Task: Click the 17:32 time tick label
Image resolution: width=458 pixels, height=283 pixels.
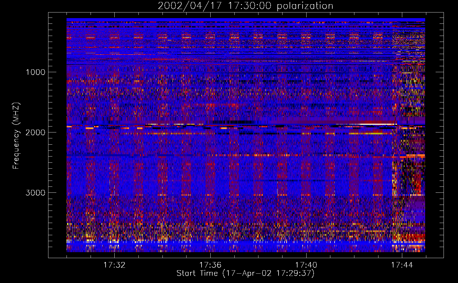Action: click(x=114, y=265)
